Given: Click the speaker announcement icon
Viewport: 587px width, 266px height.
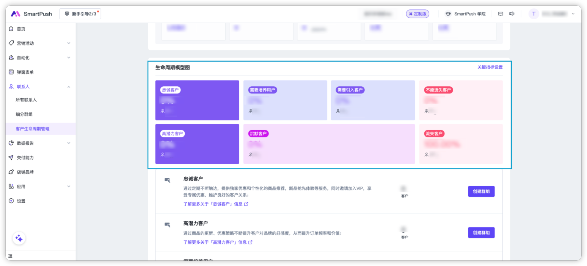Looking at the screenshot, I should (512, 14).
